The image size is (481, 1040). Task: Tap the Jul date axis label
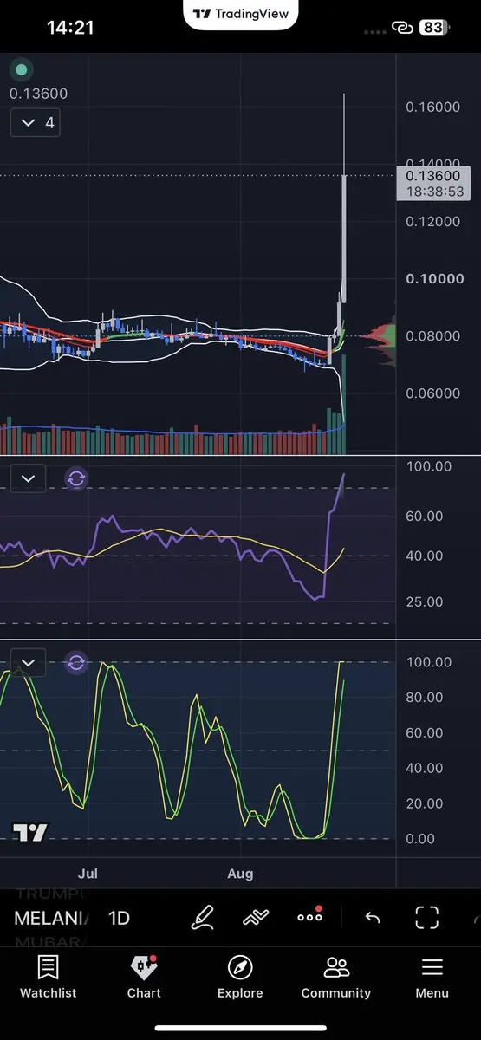click(x=87, y=873)
